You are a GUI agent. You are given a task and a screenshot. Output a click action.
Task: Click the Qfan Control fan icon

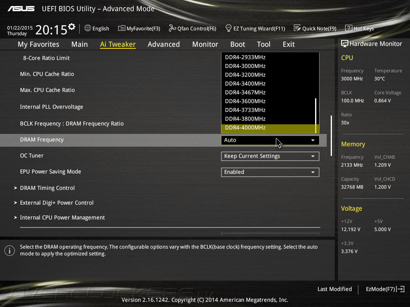(172, 28)
